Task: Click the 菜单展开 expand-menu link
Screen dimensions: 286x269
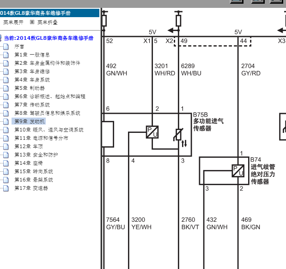Action: (x=13, y=22)
